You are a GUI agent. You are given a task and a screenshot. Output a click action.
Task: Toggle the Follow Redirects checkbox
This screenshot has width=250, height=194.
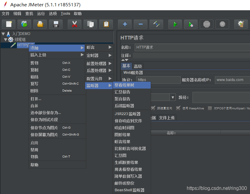tap(153, 108)
